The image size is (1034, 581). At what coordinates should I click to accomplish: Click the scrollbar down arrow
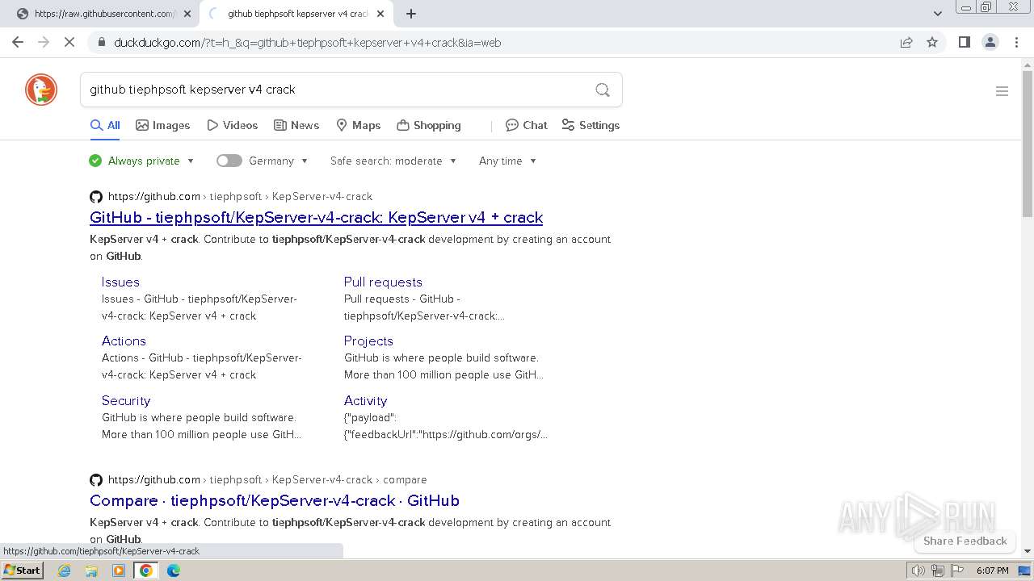(1028, 551)
